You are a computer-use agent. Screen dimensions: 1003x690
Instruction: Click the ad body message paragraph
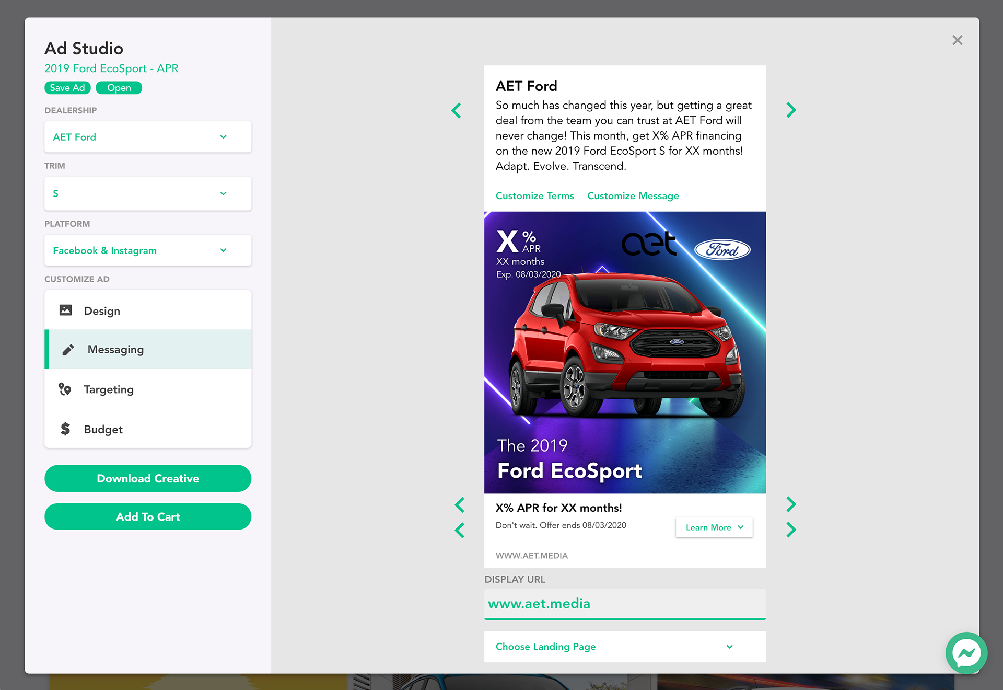(623, 135)
